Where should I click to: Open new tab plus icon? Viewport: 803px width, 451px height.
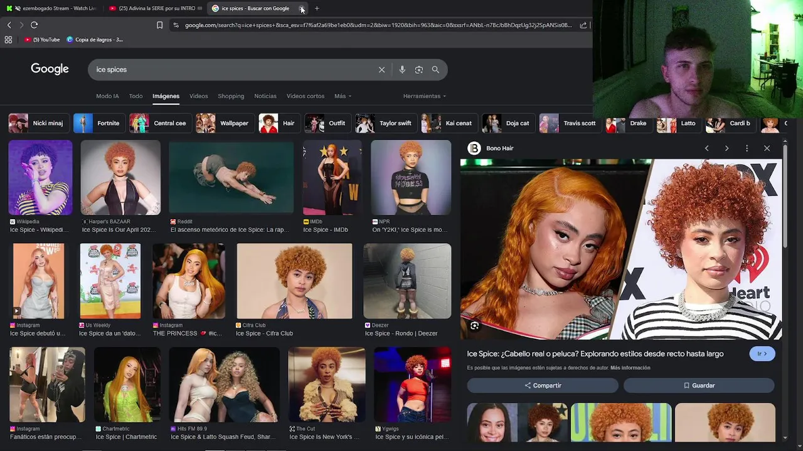[317, 8]
